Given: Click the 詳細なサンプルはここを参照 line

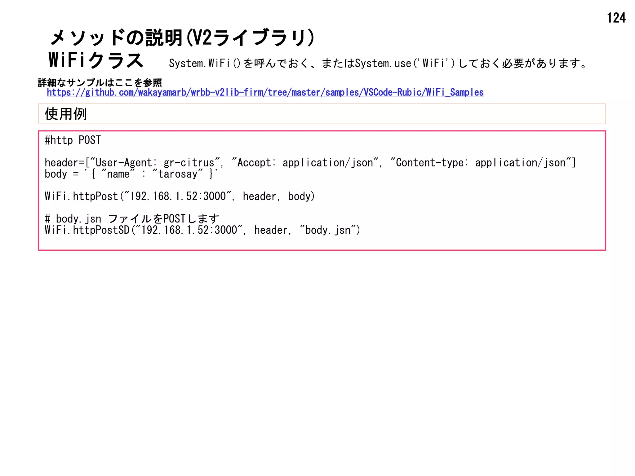Looking at the screenshot, I should pyautogui.click(x=100, y=82).
